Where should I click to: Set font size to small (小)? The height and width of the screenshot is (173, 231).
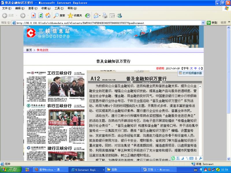click(x=200, y=68)
